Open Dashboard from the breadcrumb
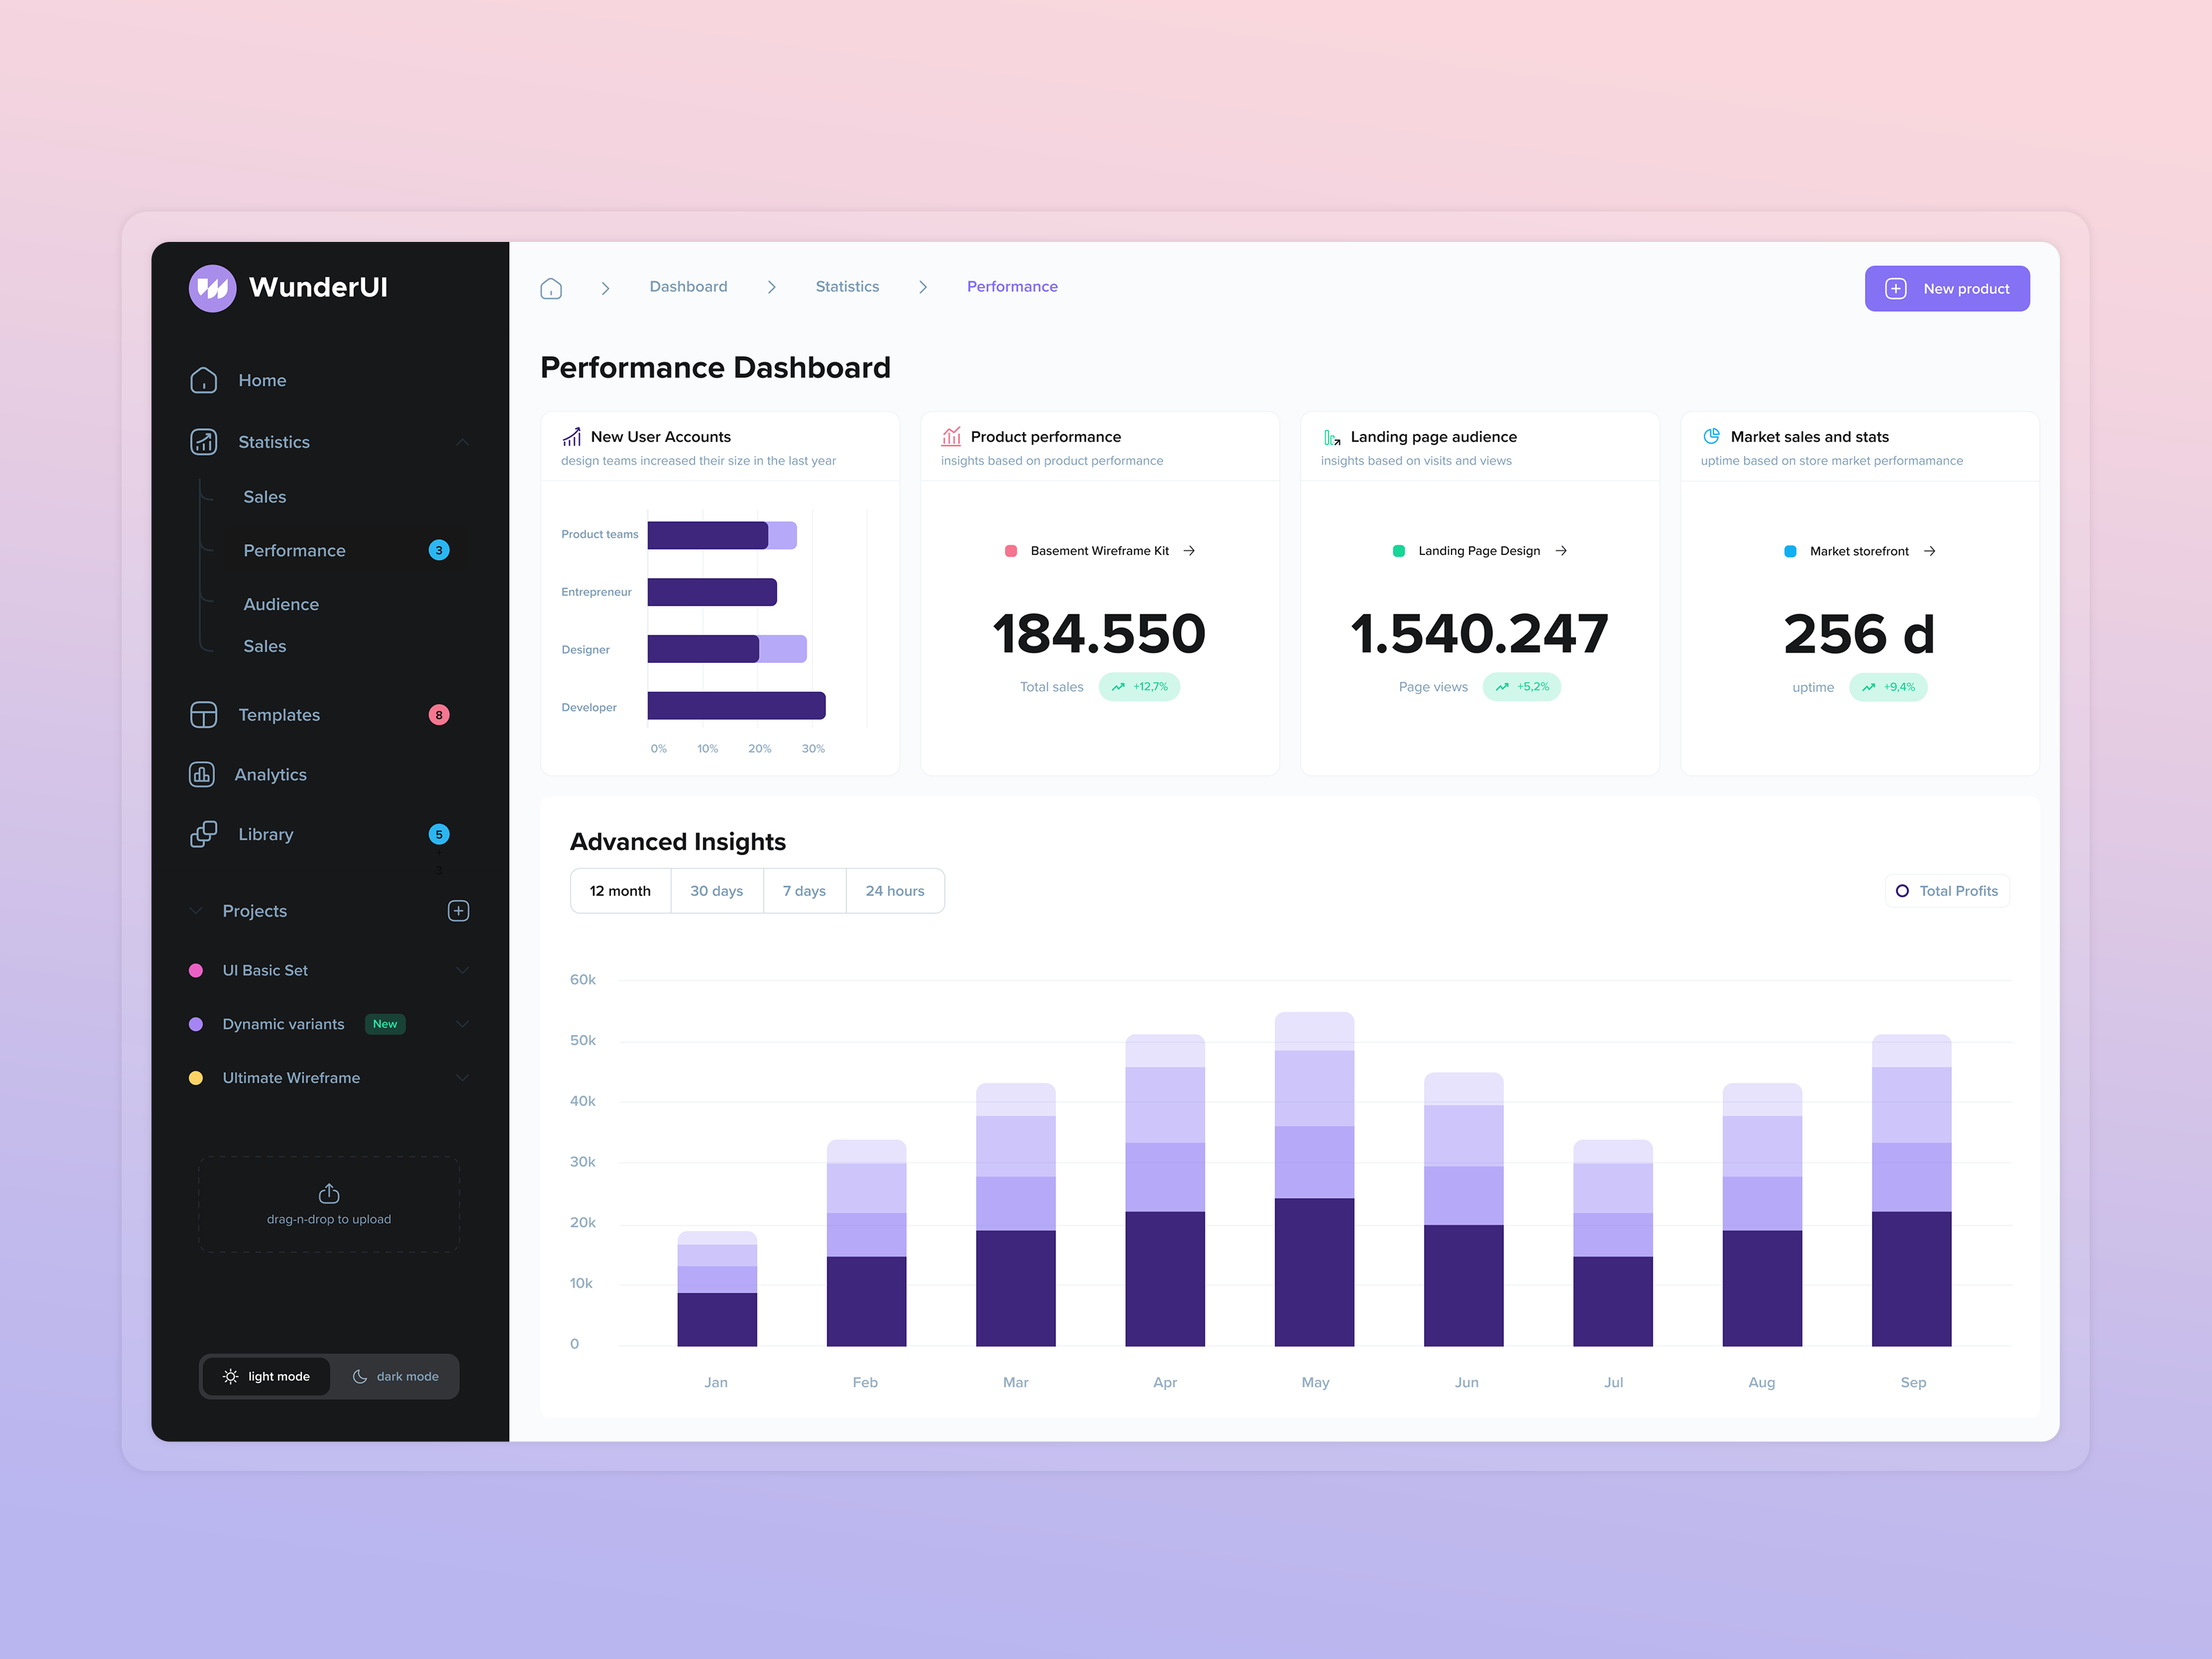Image resolution: width=2212 pixels, height=1659 pixels. coord(688,287)
